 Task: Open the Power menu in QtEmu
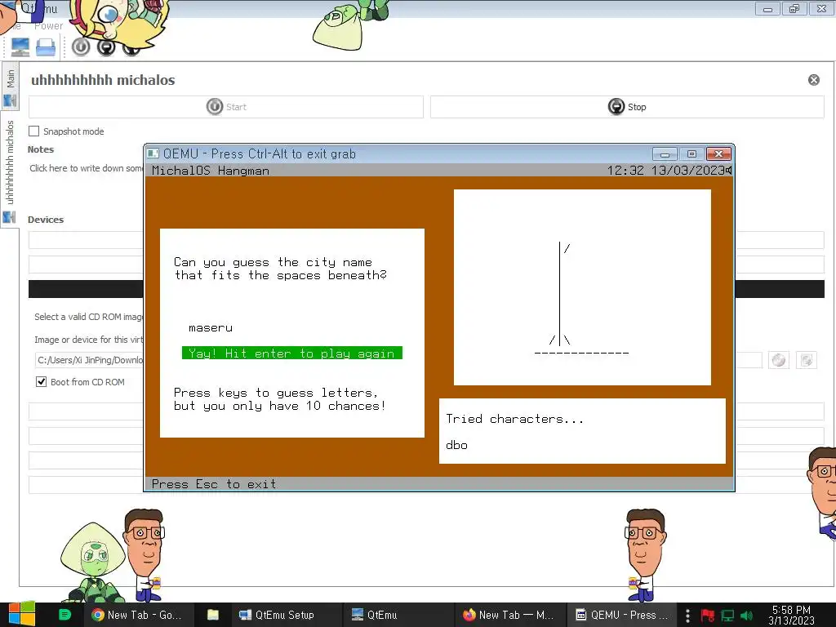(48, 25)
